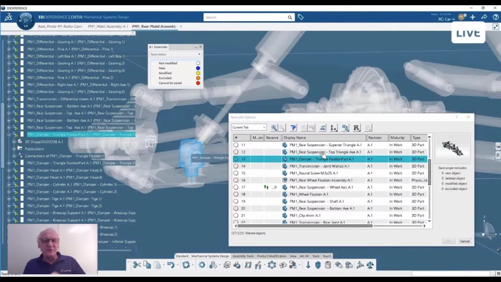This screenshot has height=282, width=501.
Task: Select the radio button for row 19
Action: pyautogui.click(x=236, y=201)
